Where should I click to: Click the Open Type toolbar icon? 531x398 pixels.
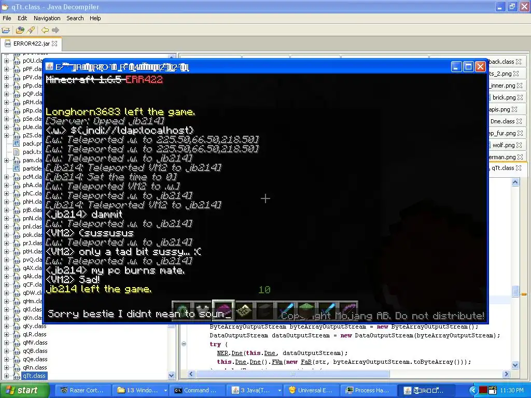click(x=20, y=30)
